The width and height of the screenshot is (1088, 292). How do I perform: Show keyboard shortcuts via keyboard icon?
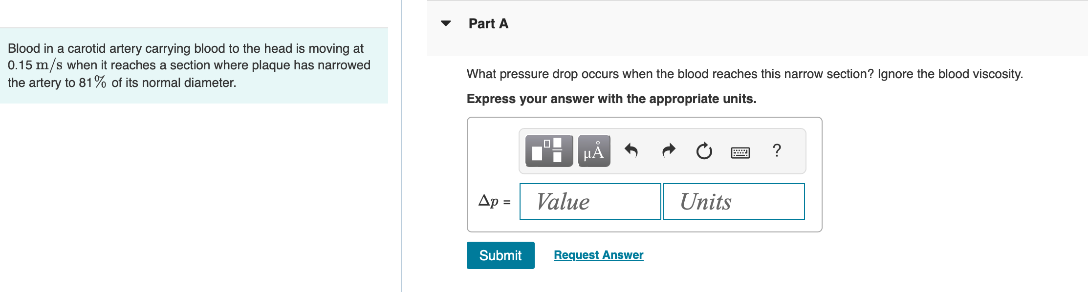(740, 153)
